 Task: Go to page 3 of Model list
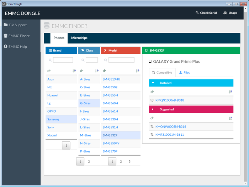click(x=129, y=162)
